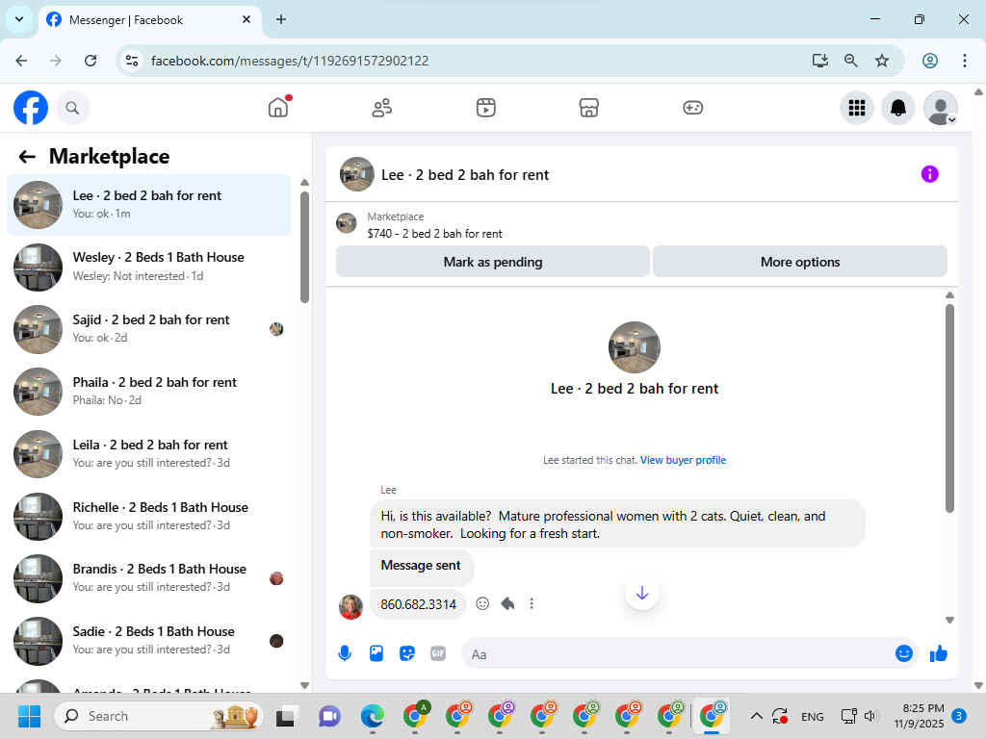Choose a sticker using the sticker icon
The width and height of the screenshot is (986, 739).
[407, 653]
